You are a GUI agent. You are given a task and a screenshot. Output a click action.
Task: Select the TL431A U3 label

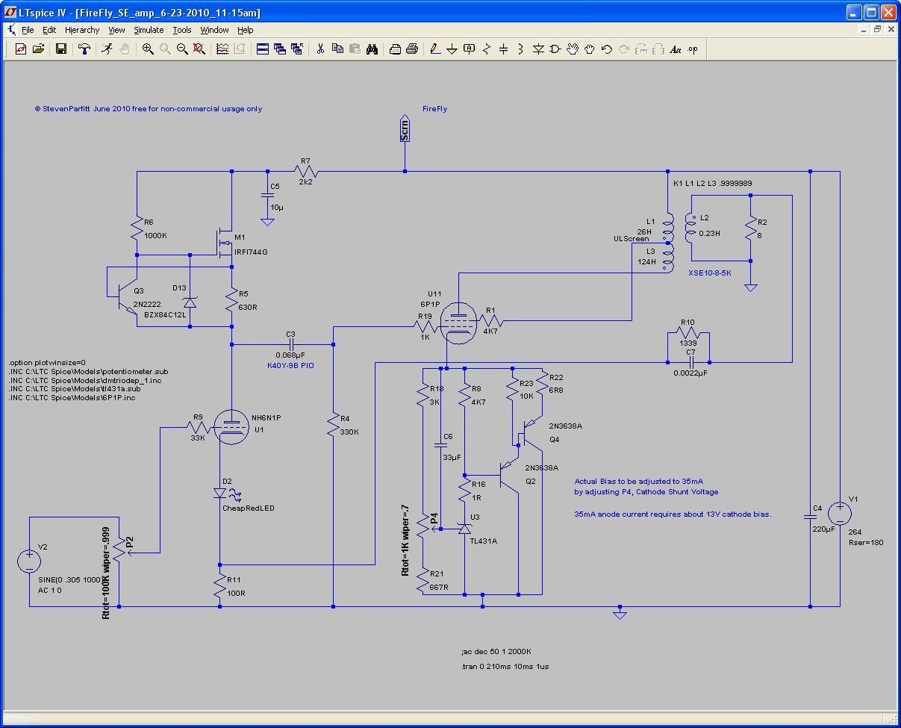(x=484, y=541)
